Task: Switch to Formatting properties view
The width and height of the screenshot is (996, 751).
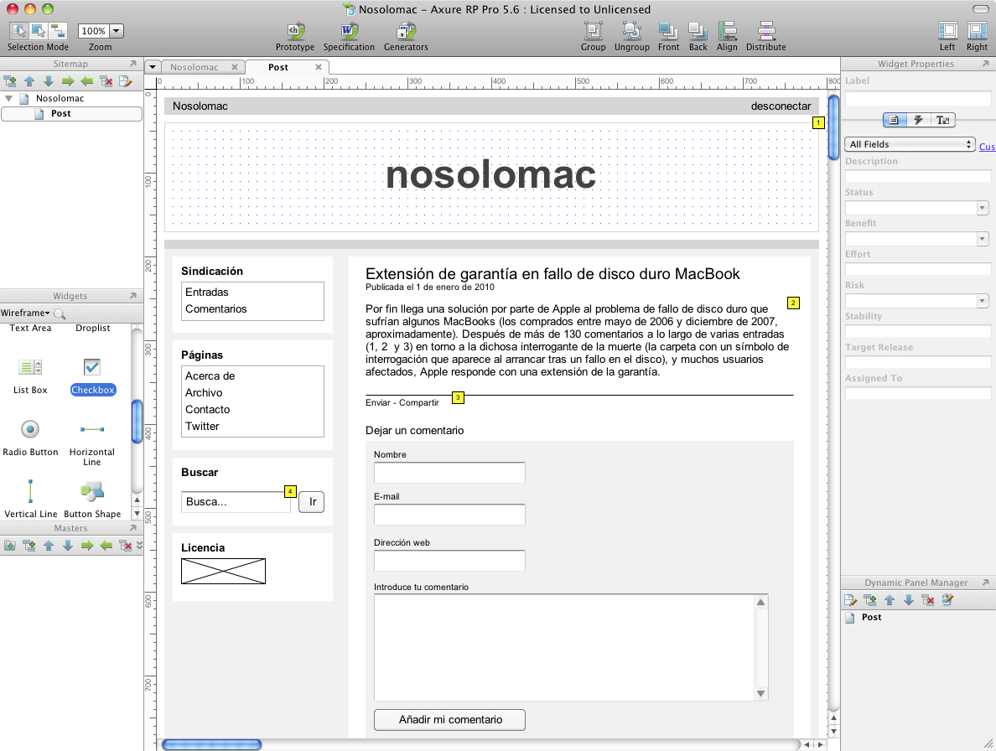Action: click(942, 119)
